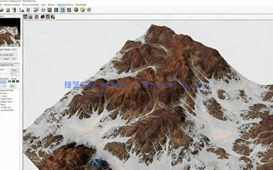The width and height of the screenshot is (273, 170).
Task: Open the Device Commands menu
Action: [31, 5]
